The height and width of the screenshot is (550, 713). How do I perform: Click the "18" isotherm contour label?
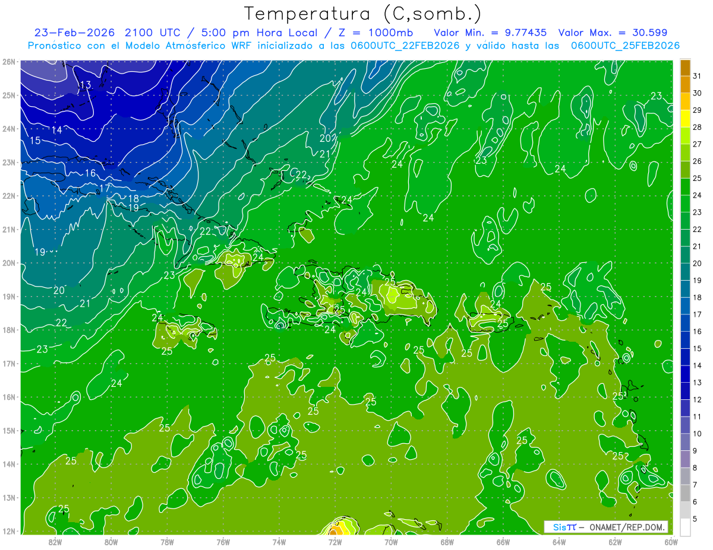[x=133, y=199]
